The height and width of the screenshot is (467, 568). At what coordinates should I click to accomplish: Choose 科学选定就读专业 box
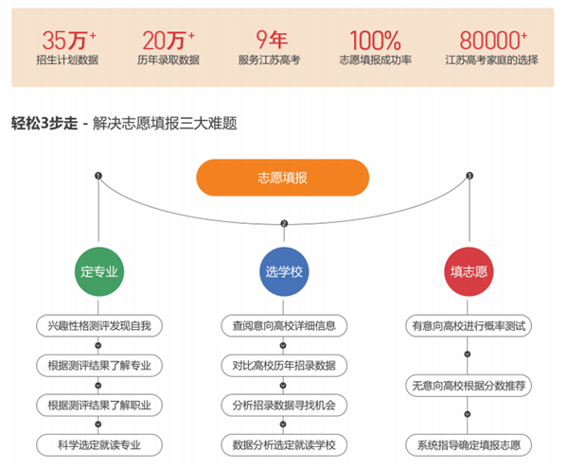[x=98, y=444]
